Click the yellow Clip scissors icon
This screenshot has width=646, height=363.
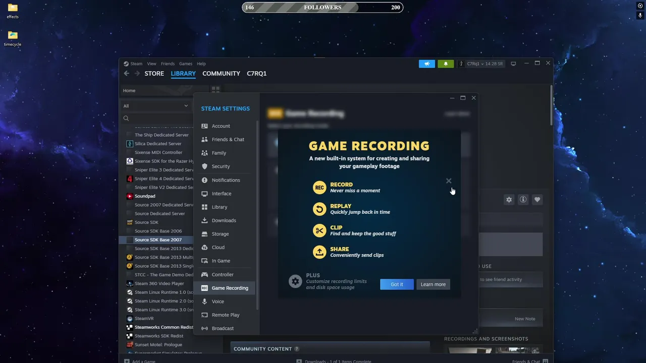point(319,230)
